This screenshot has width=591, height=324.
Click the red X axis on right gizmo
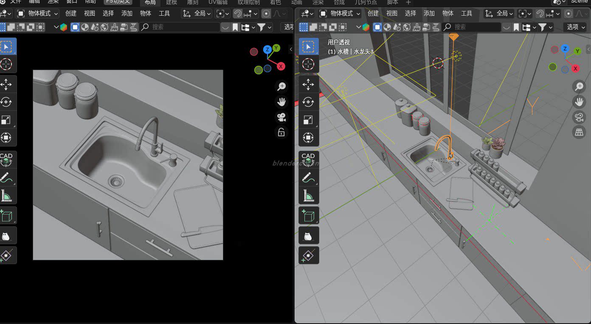pos(575,68)
